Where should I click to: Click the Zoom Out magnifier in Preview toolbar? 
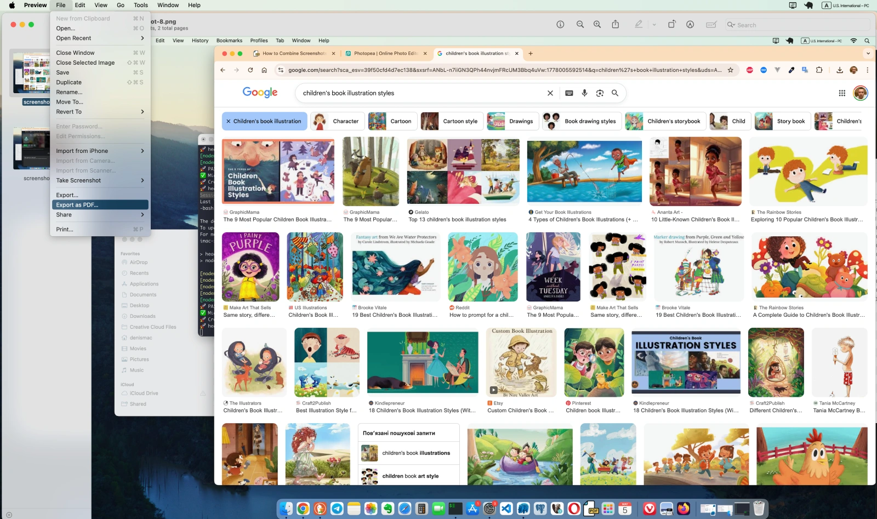click(580, 25)
